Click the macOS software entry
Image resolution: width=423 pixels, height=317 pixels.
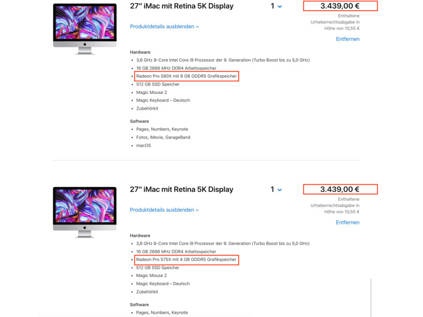[143, 146]
